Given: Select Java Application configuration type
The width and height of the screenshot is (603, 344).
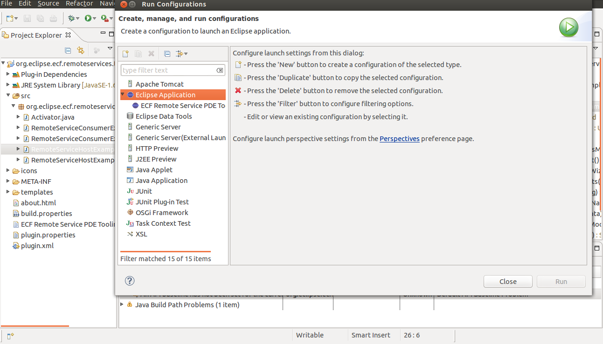Looking at the screenshot, I should pyautogui.click(x=161, y=181).
